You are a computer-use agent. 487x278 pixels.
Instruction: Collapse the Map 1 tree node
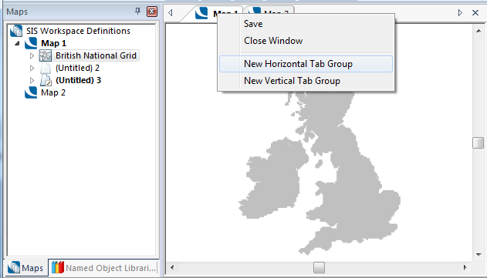(x=18, y=43)
